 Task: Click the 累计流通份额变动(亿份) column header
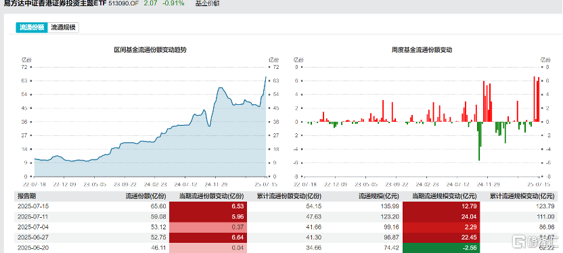[289, 196]
